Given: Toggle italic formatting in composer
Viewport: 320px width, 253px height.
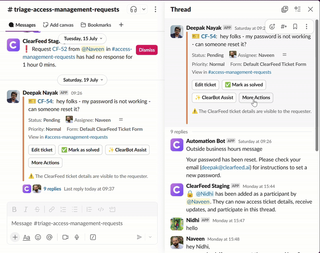Looking at the screenshot, I should click(x=26, y=209).
